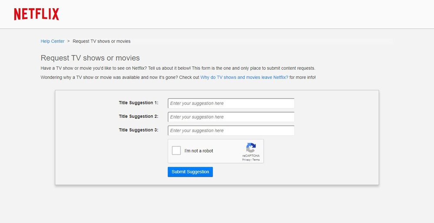Focus the Title Suggestion 2 field
Screen dimensions: 434x223
pos(231,117)
